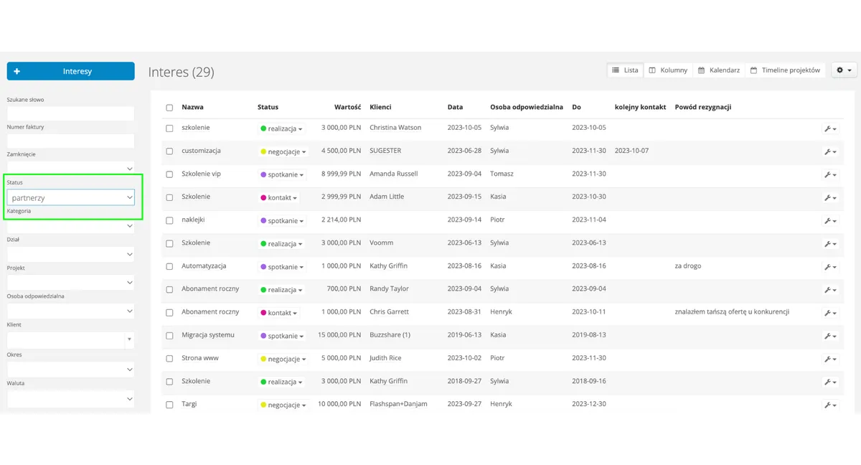Change kontakt status on Chris Garrett row
The width and height of the screenshot is (861, 465).
coord(279,313)
